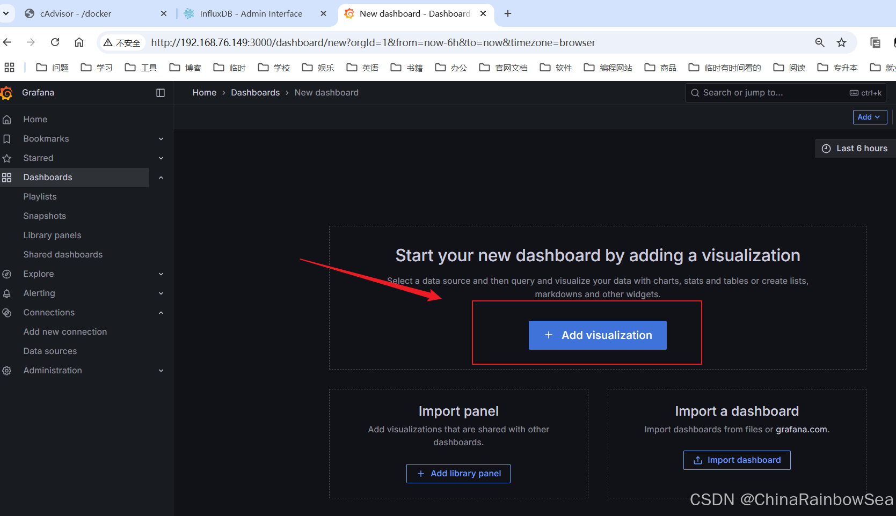Open the 工具 bookmarks folder
896x516 pixels.
click(x=141, y=68)
